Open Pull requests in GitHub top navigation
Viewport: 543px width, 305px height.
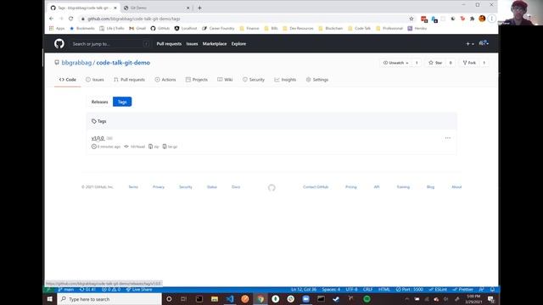click(x=169, y=44)
